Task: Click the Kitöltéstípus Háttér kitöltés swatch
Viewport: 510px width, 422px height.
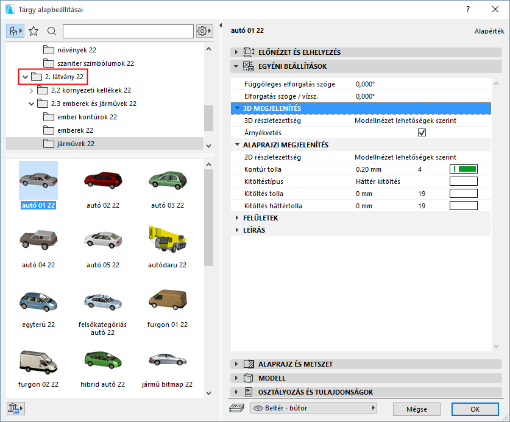Action: (x=464, y=181)
